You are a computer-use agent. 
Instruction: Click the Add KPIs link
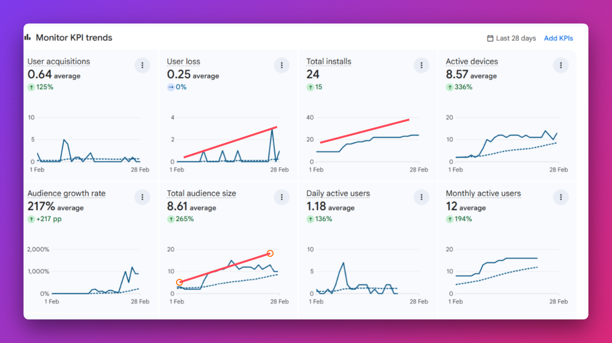click(x=558, y=38)
